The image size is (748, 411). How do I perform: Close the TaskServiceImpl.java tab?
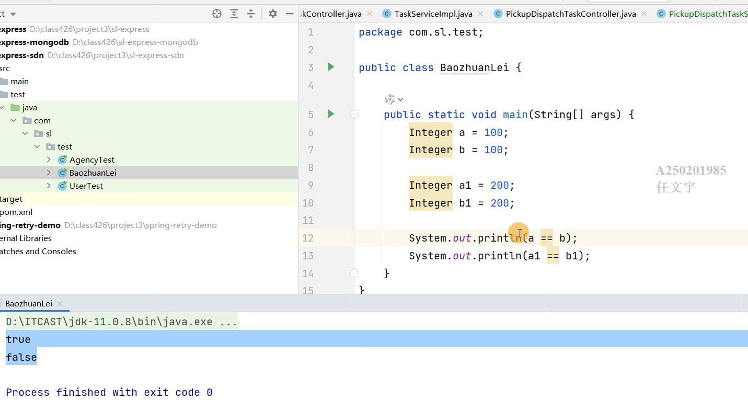point(481,14)
